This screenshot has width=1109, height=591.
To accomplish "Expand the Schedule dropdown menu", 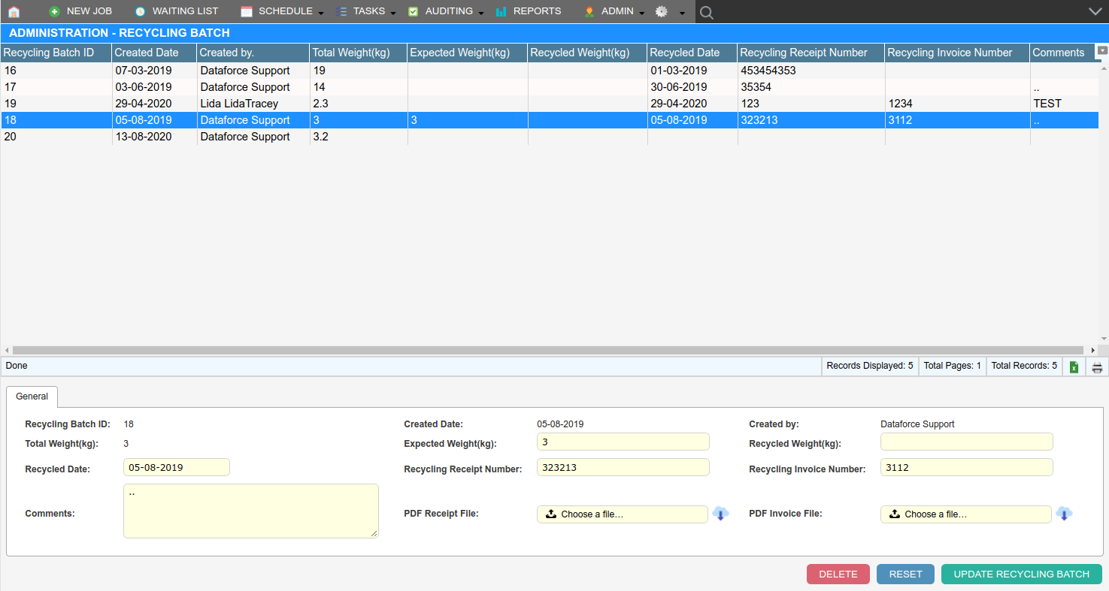I will click(x=283, y=11).
